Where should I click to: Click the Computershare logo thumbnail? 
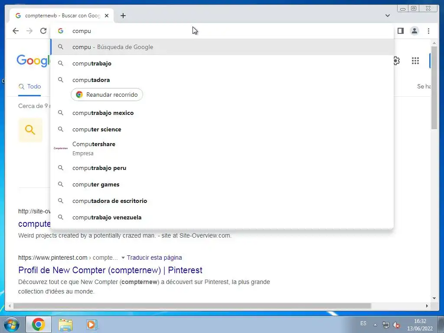[x=61, y=148]
